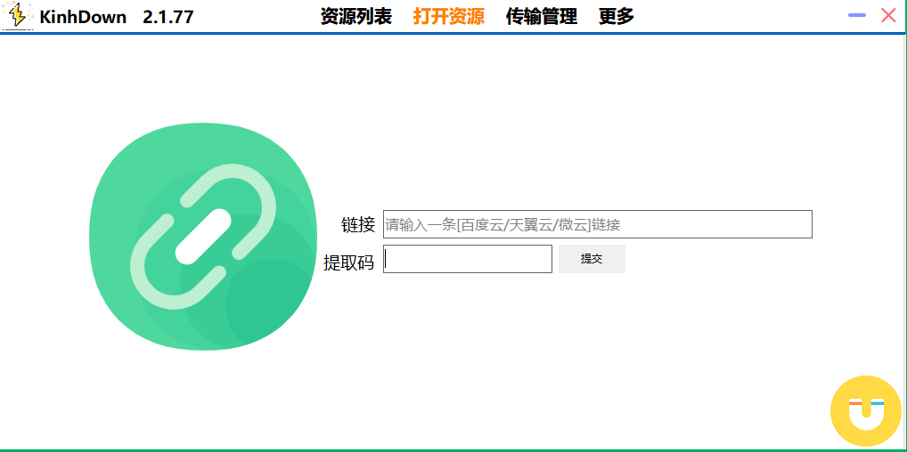The image size is (907, 452).
Task: Close the KinhDown window
Action: pyautogui.click(x=888, y=16)
